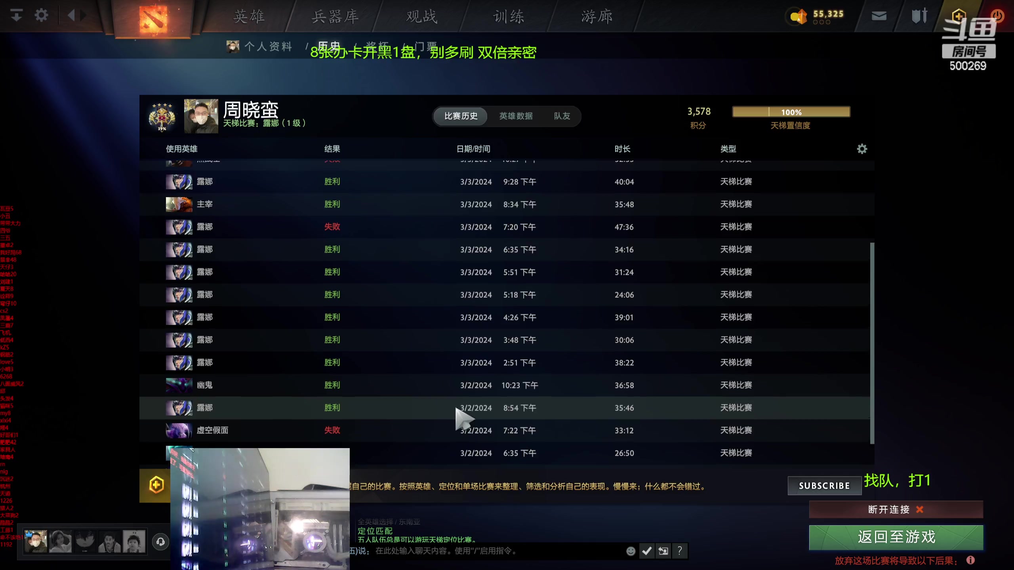Open the mail notifications icon
Viewport: 1014px width, 570px height.
tap(879, 16)
